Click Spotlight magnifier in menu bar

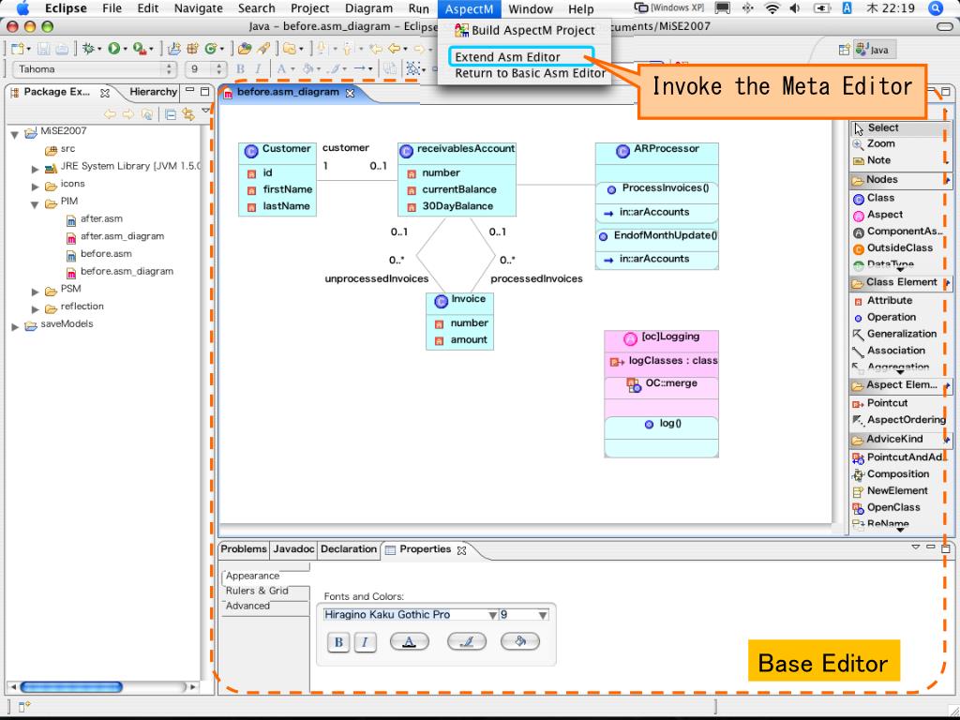click(936, 8)
